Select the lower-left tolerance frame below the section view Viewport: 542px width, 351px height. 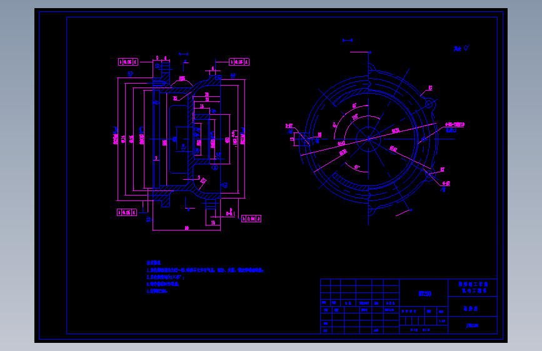[x=127, y=212]
